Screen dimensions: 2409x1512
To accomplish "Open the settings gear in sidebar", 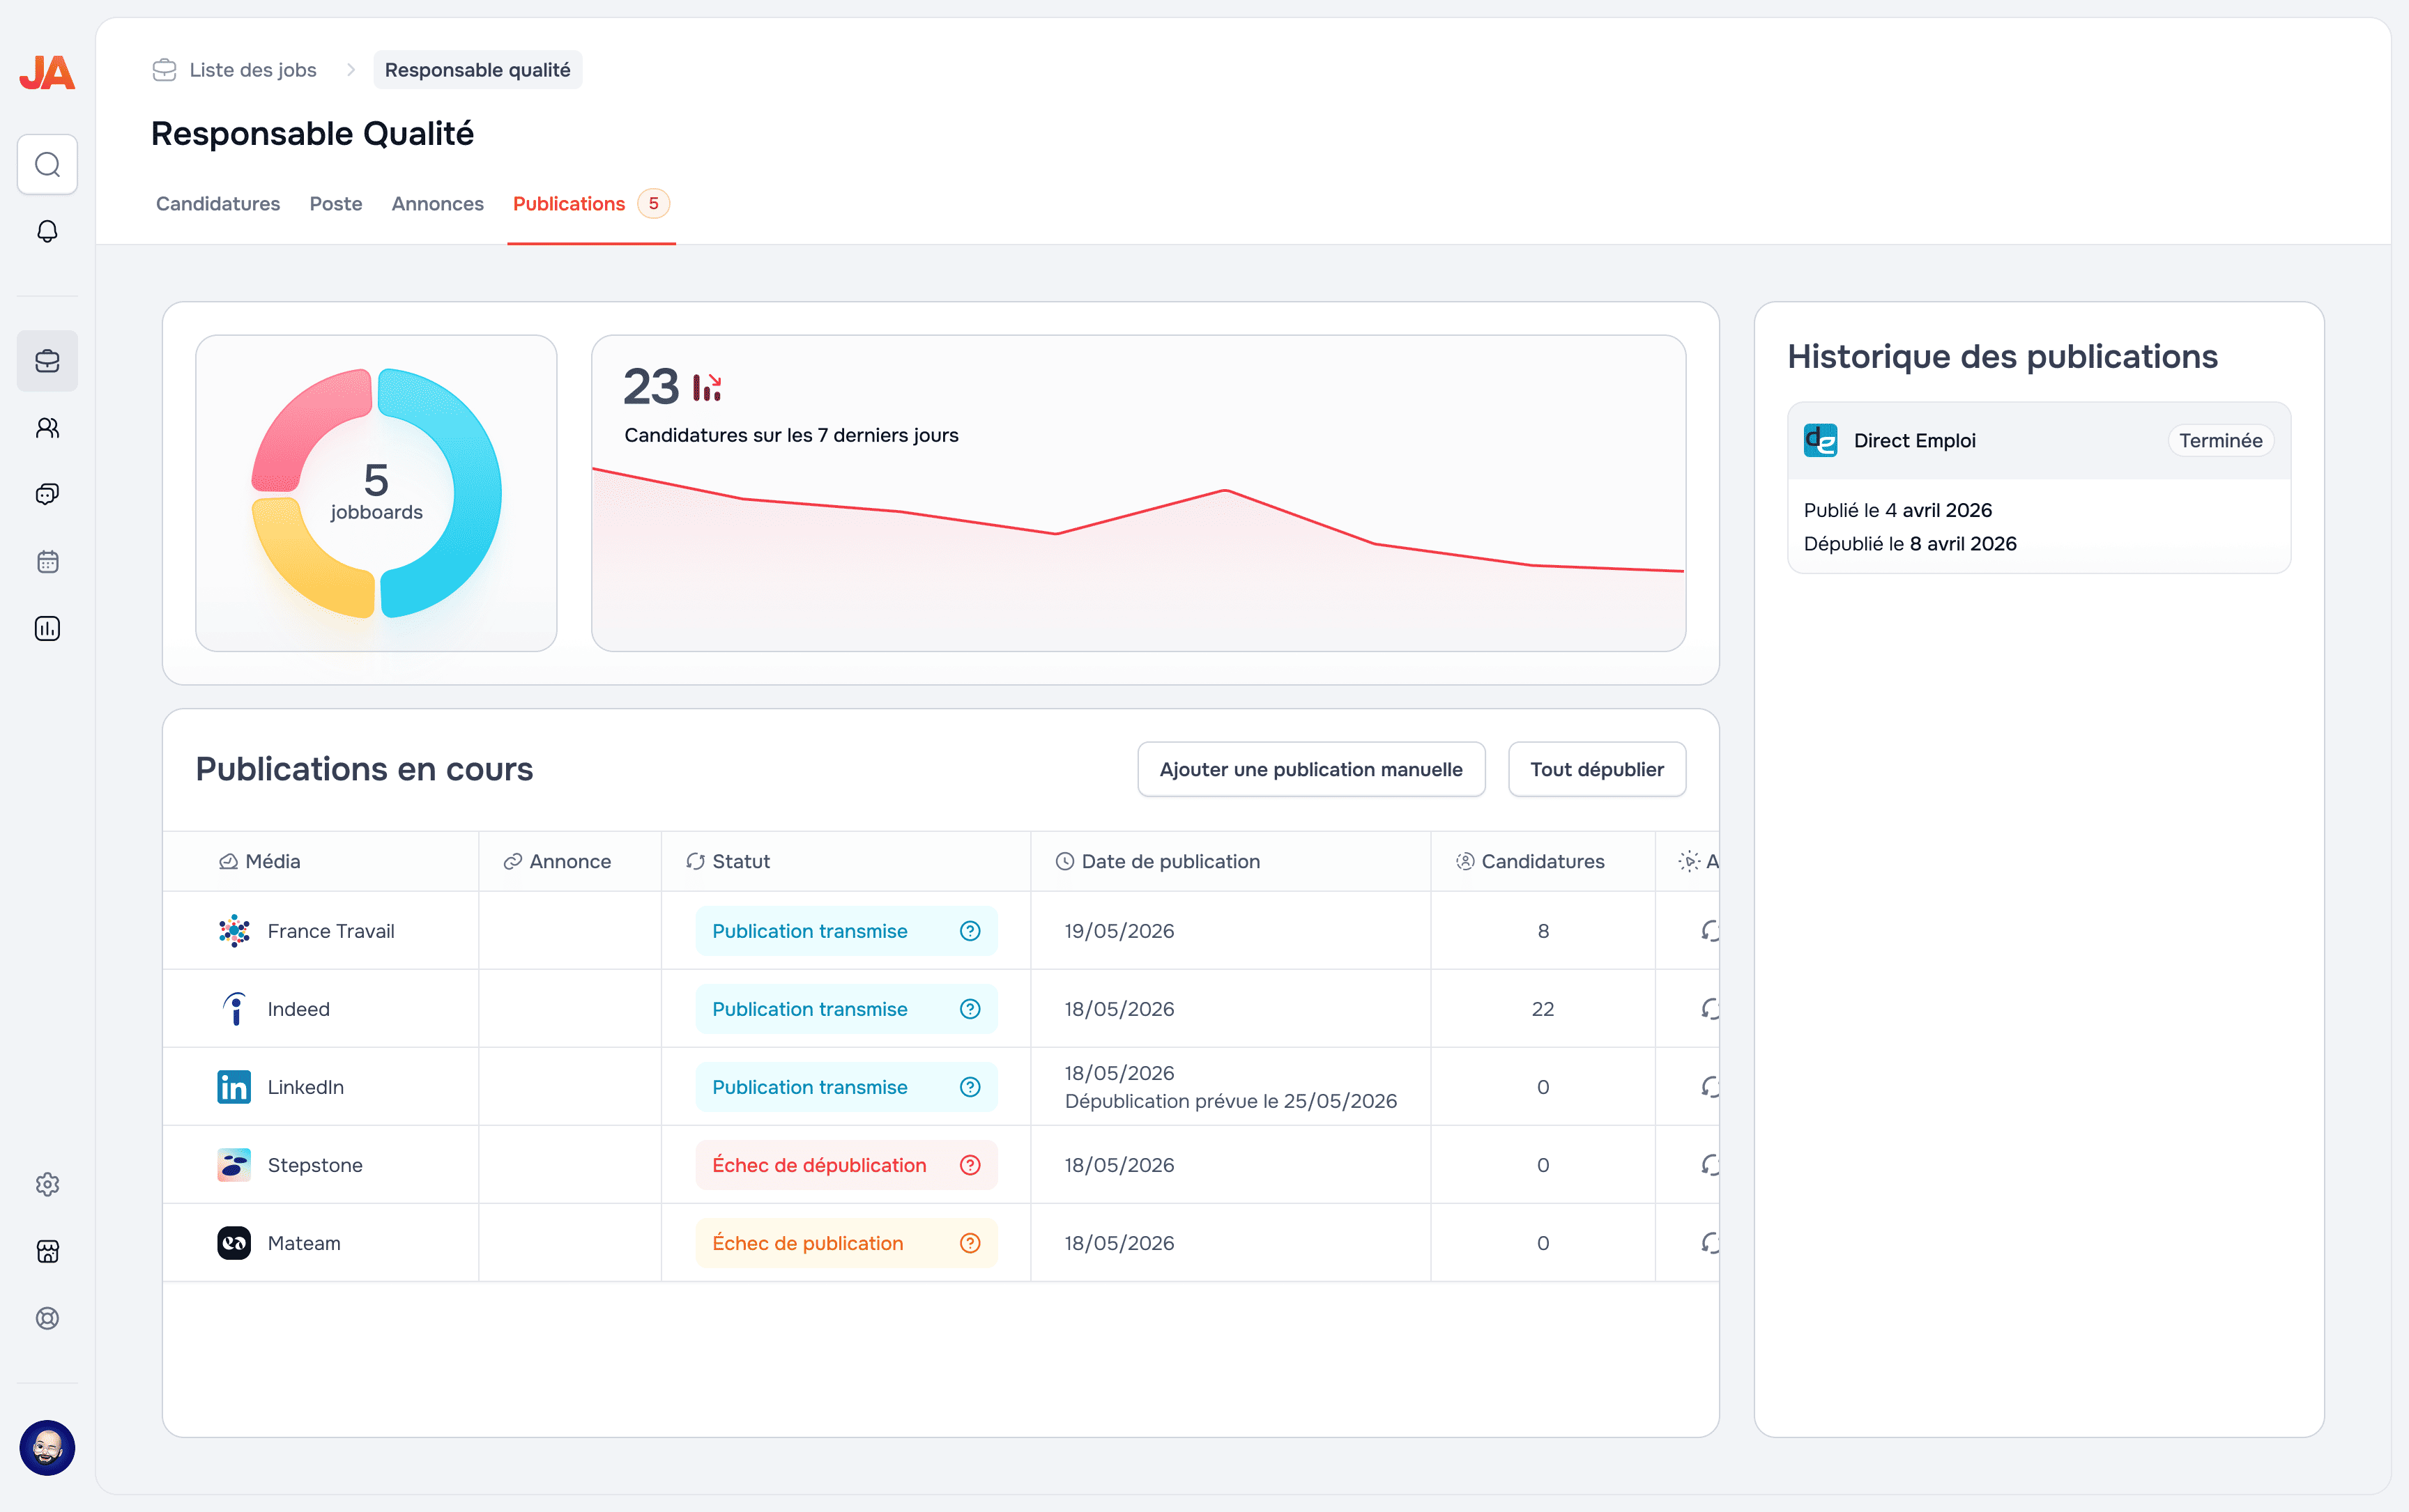I will tap(47, 1184).
